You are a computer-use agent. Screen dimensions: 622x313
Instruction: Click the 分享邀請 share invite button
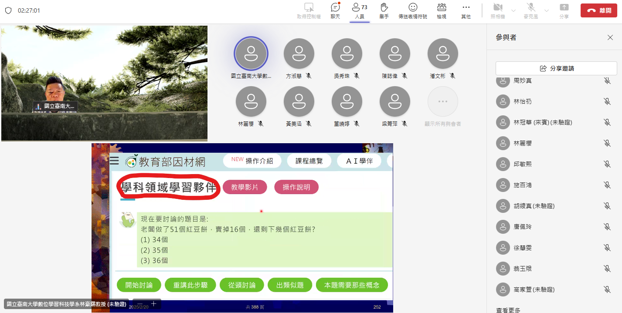coord(556,68)
